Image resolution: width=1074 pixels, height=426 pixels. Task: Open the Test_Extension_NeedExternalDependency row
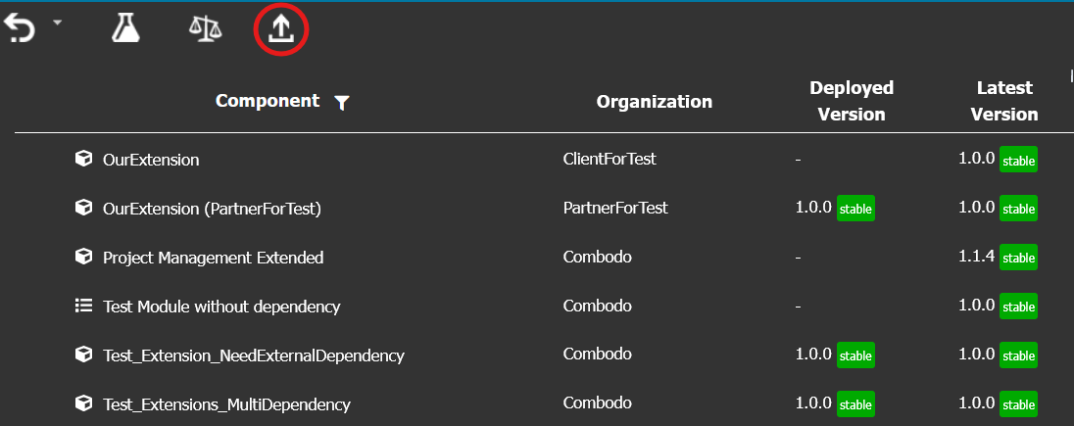(254, 355)
